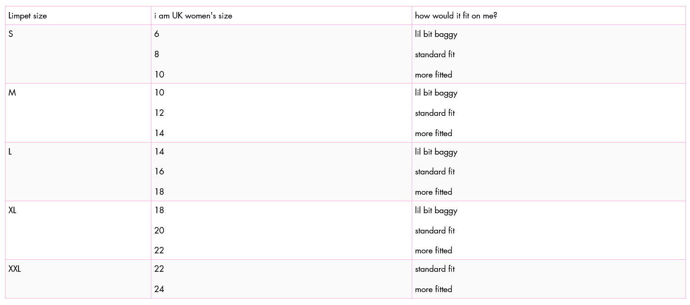
Task: Select the S size cell
Action: point(78,54)
